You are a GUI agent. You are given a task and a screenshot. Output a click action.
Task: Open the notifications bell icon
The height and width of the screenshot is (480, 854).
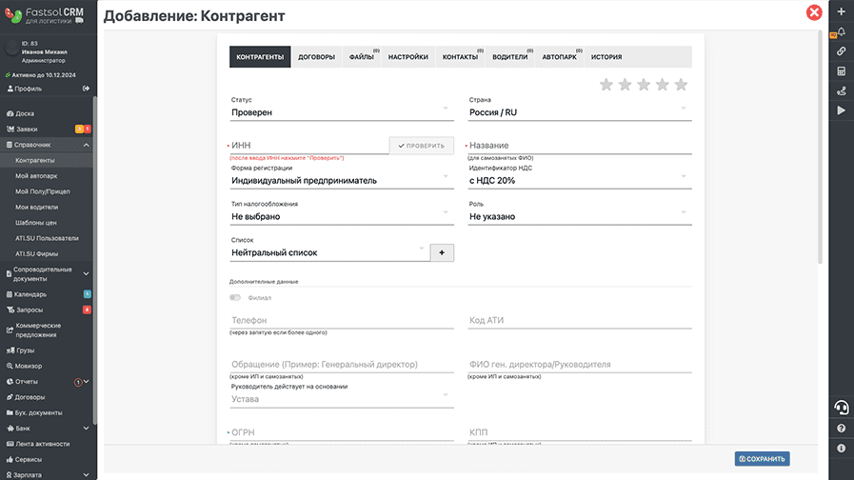[x=841, y=31]
